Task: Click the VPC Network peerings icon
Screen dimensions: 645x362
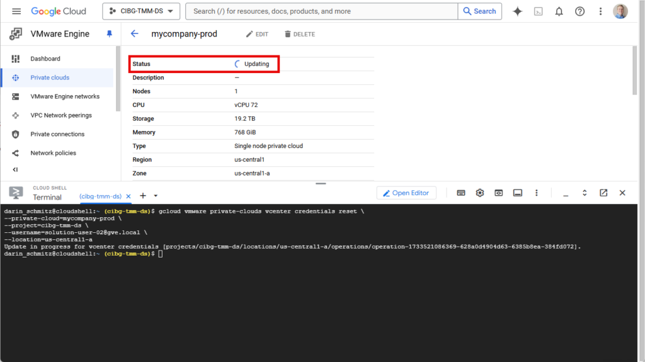Action: tap(16, 115)
